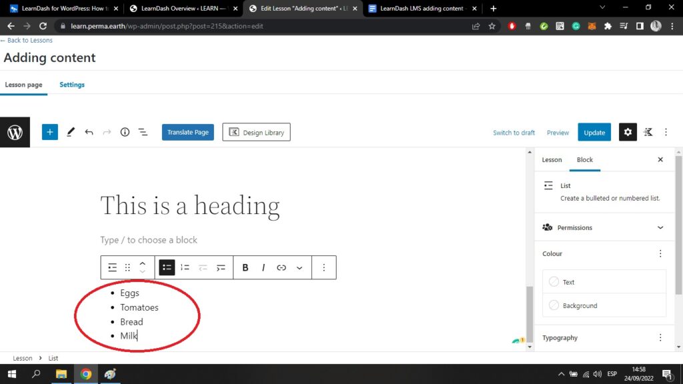The image size is (683, 384).
Task: Apply bold formatting to list text
Action: [x=245, y=267]
